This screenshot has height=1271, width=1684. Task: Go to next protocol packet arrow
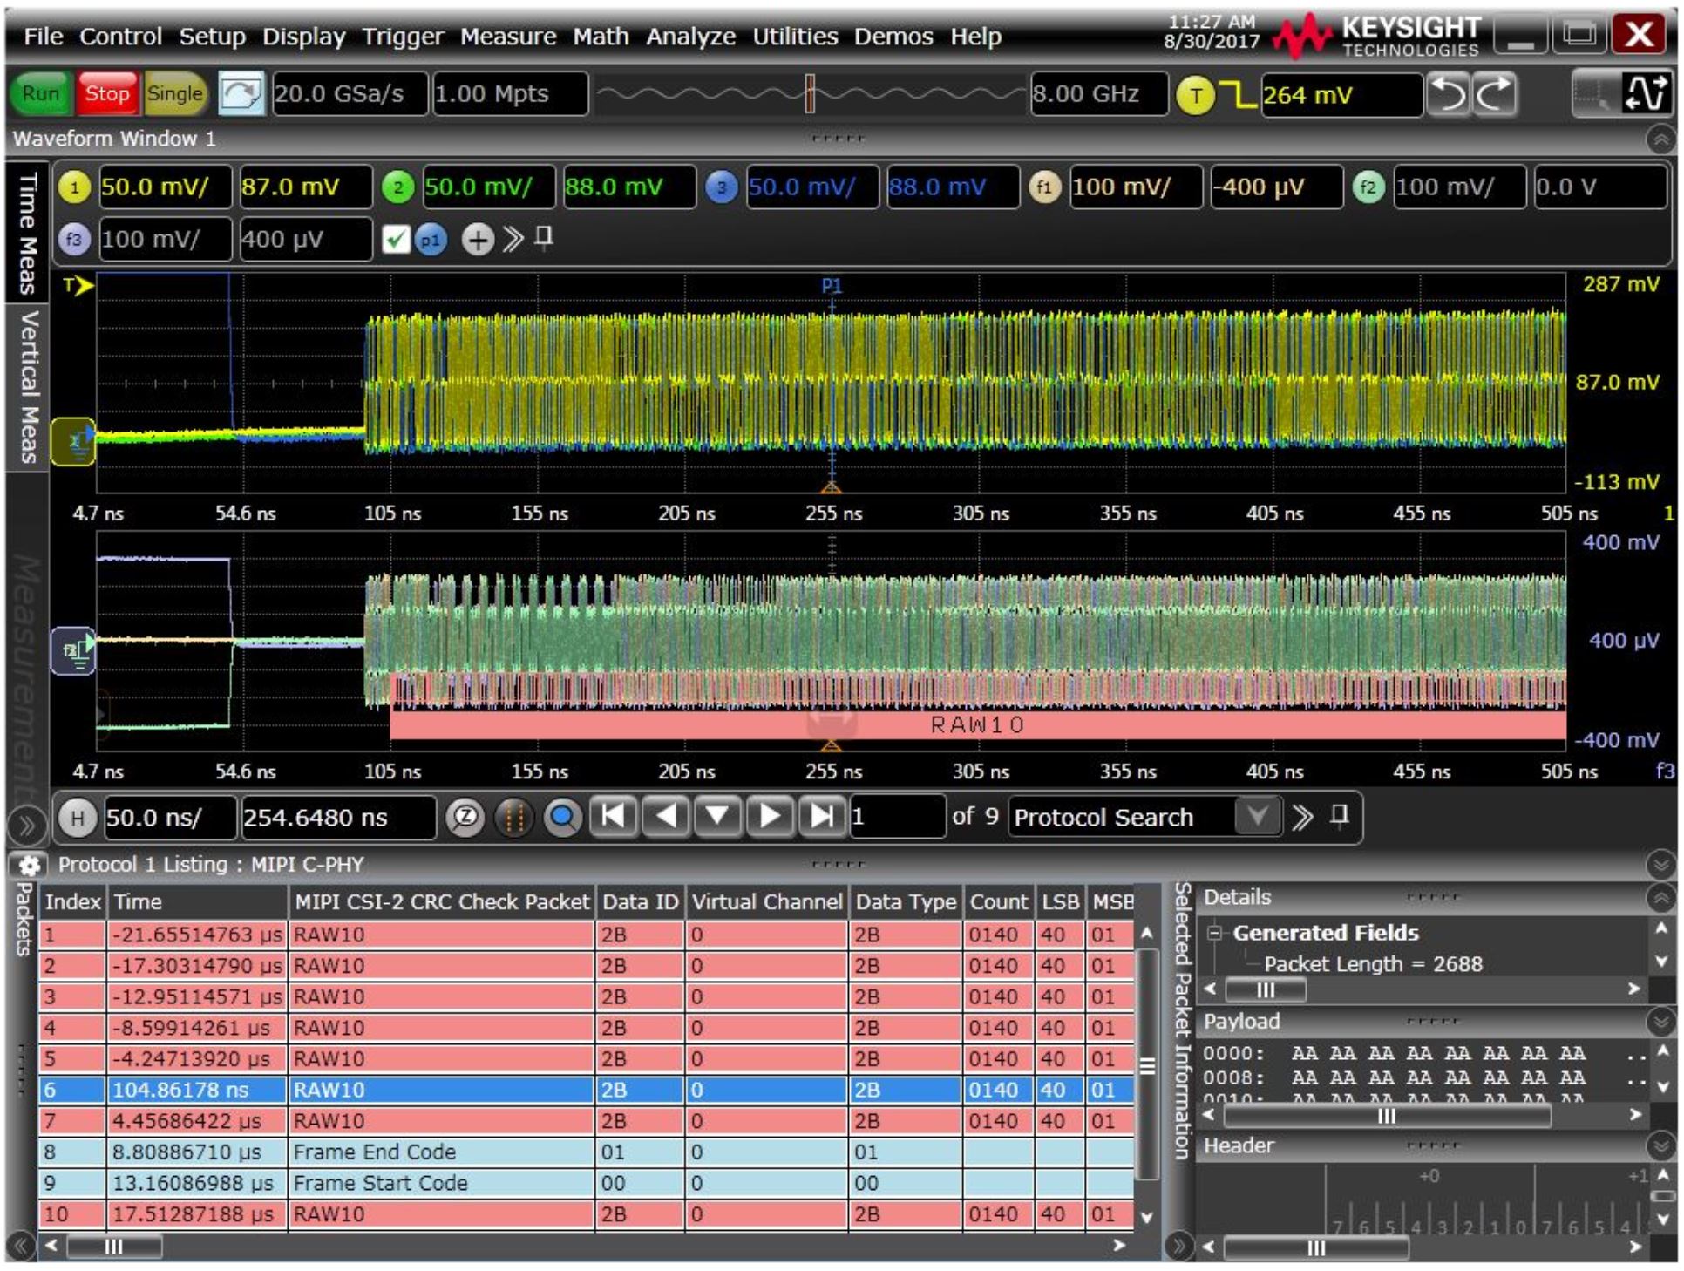click(x=770, y=817)
